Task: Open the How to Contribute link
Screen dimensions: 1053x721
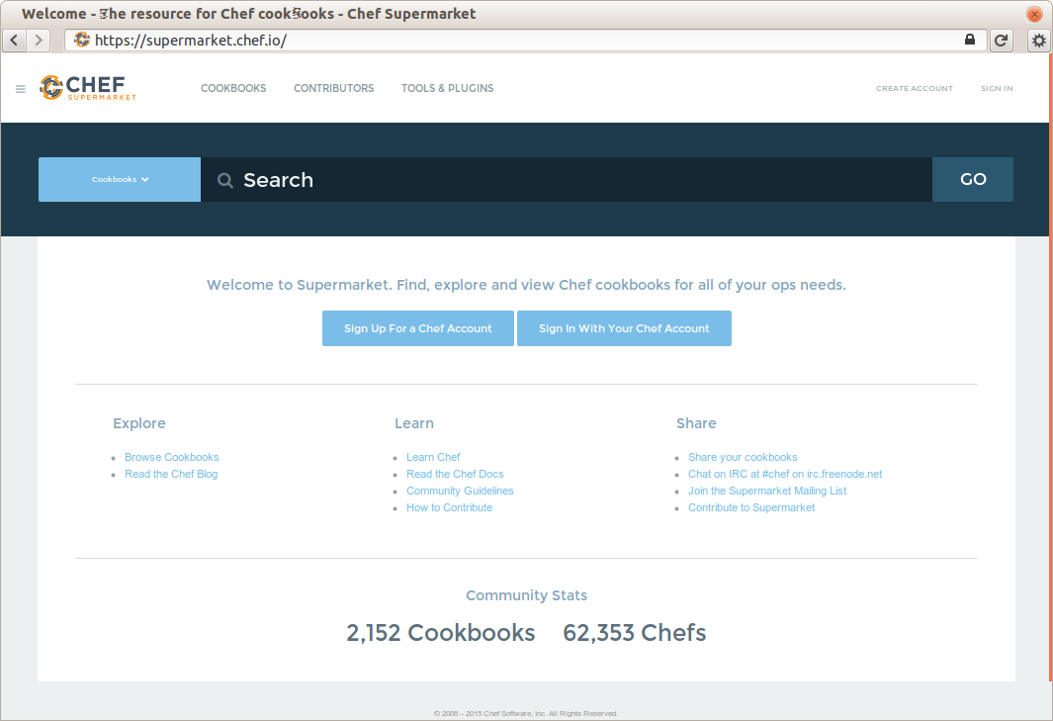Action: click(x=449, y=507)
